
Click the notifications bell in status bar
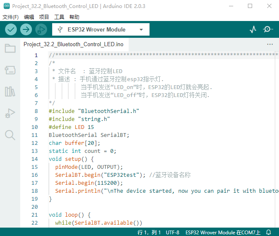(268, 232)
